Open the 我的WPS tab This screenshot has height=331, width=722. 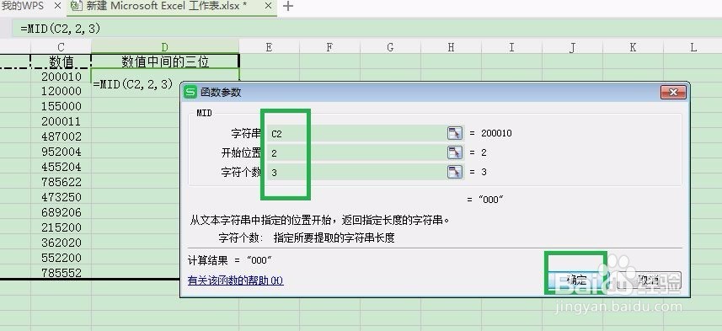(23, 6)
